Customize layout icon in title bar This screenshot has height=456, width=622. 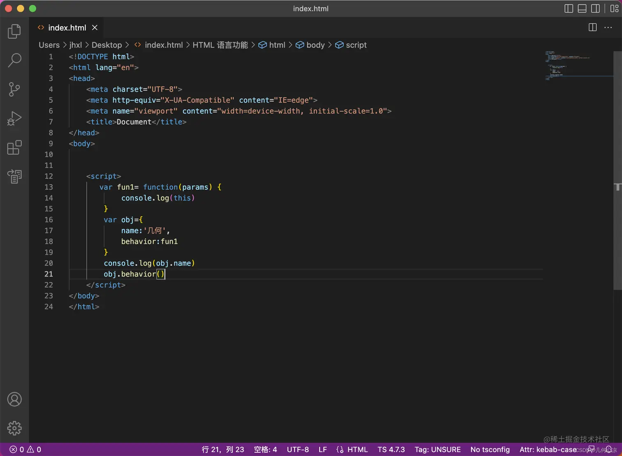click(x=614, y=9)
